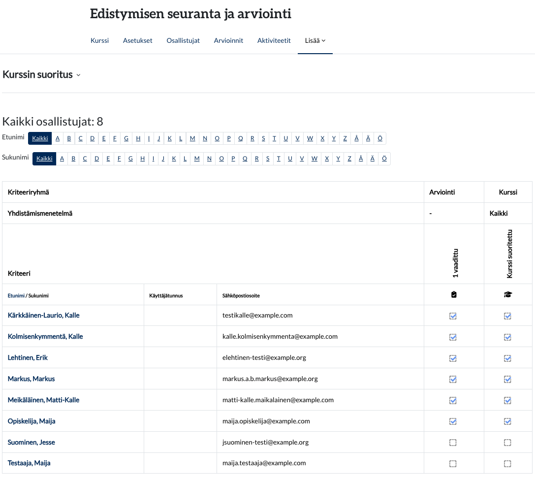535x480 pixels.
Task: Select Kaikki in Sukunimi filter
Action: (44, 159)
